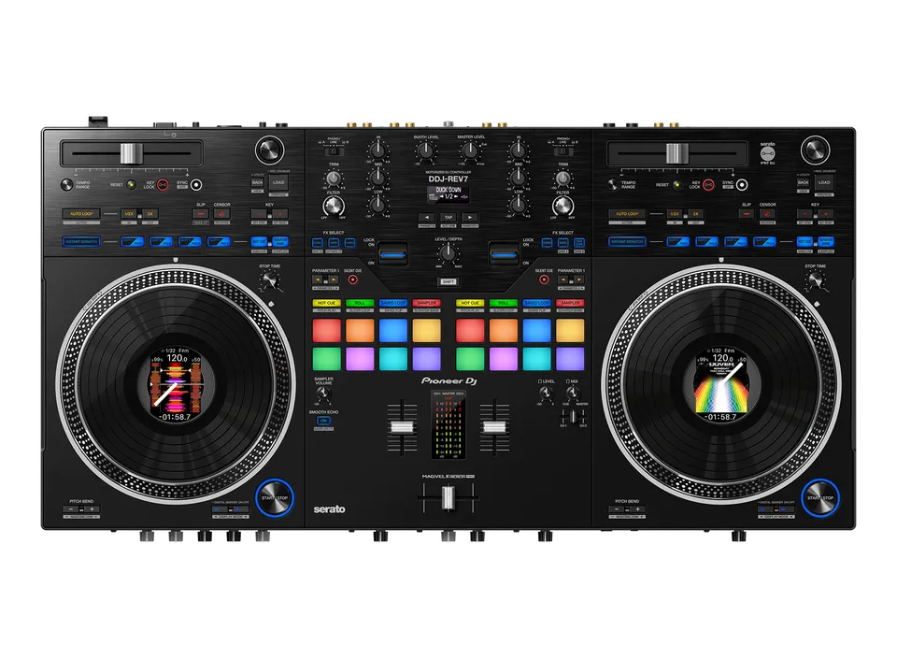Tap the left deck tempo RESET indicator
Viewport: 897px width, 659px height.
131,185
